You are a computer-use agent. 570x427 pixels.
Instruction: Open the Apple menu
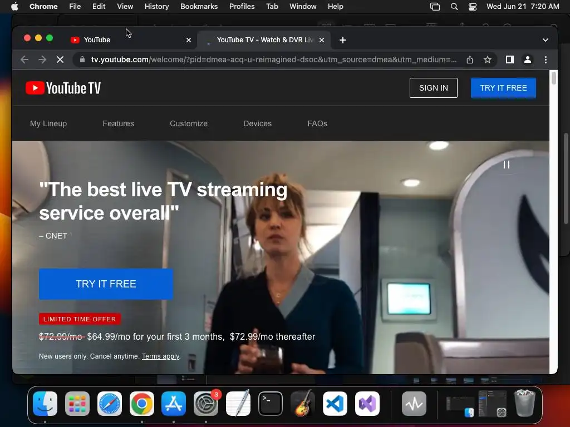pyautogui.click(x=14, y=7)
